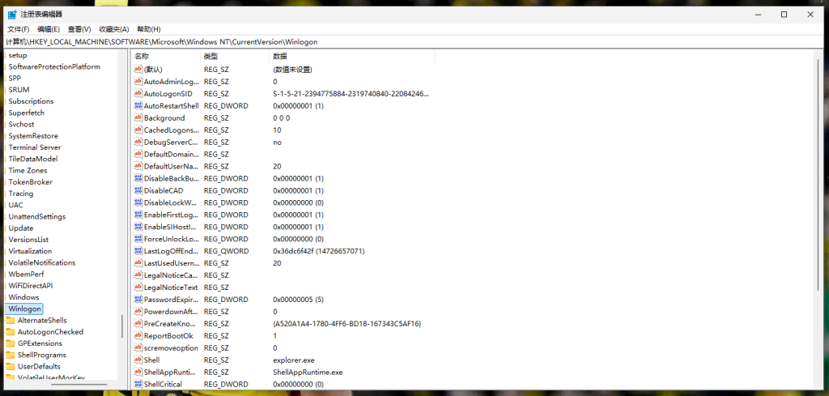Click the Registry Editor app icon in title bar
The image size is (829, 396).
(11, 15)
